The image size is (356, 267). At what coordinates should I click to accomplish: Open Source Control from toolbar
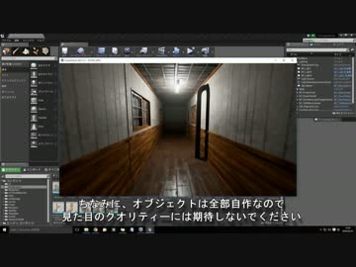(x=80, y=51)
